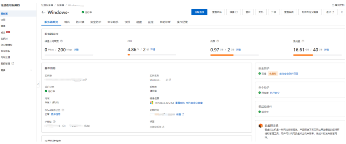This screenshot has width=346, height=144.
Task: Click the 重置密码 button
Action: click(217, 12)
